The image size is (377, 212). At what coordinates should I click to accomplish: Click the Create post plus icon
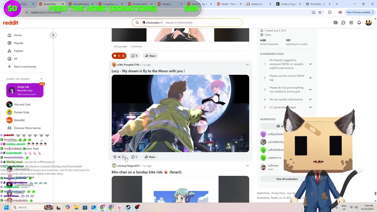coord(351,23)
